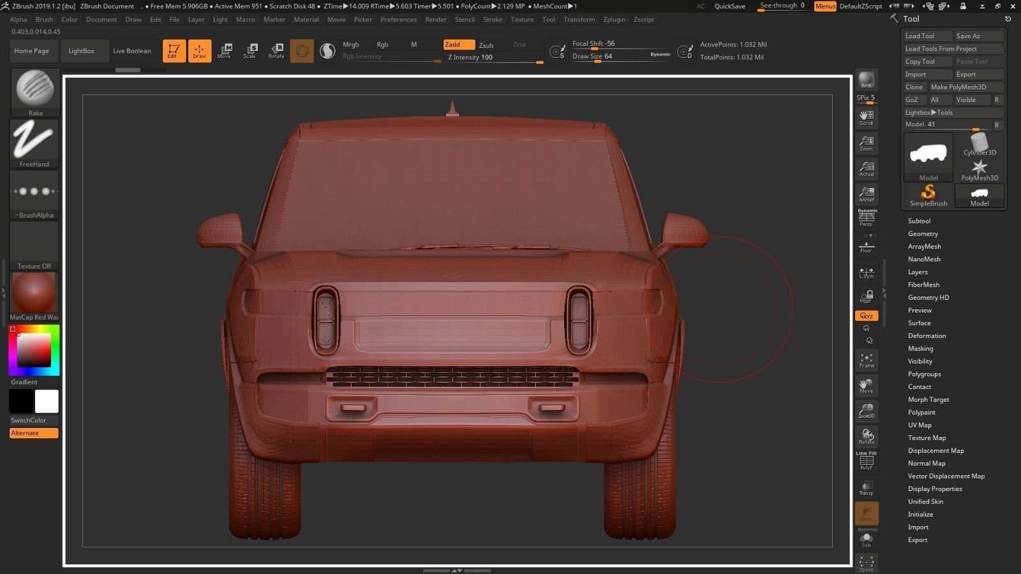Enable Zsub sculpting mode
The width and height of the screenshot is (1021, 574).
[x=487, y=45]
